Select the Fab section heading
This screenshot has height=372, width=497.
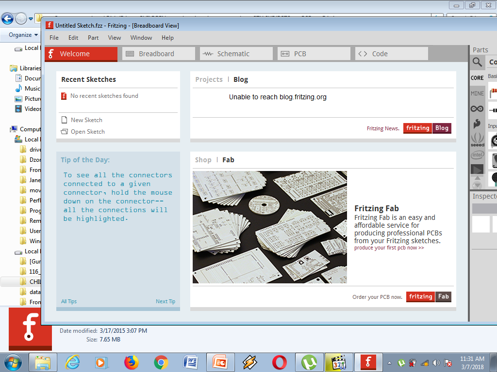coord(228,160)
